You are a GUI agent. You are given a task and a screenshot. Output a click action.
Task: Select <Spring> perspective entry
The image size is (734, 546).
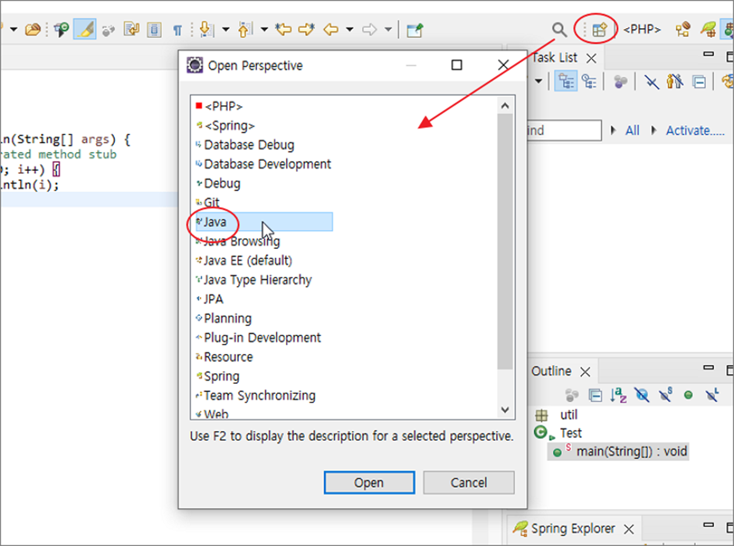pyautogui.click(x=229, y=126)
